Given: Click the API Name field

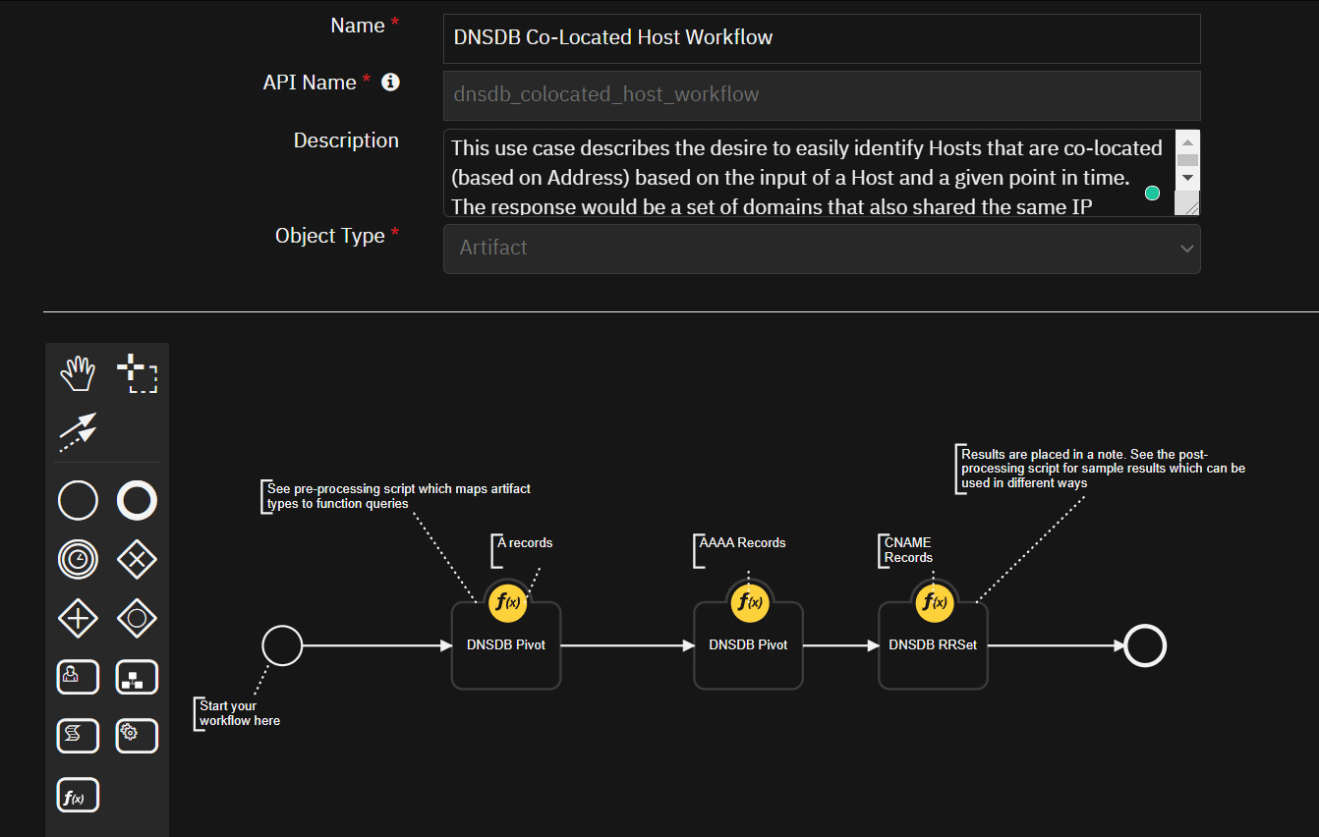Looking at the screenshot, I should click(x=822, y=95).
